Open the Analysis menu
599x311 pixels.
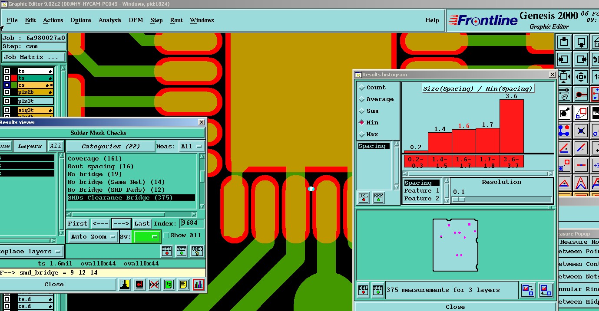[110, 20]
